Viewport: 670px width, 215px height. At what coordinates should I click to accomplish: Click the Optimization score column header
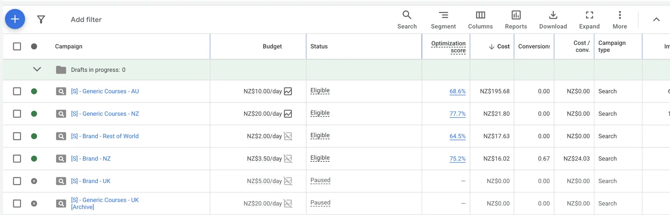pos(448,47)
